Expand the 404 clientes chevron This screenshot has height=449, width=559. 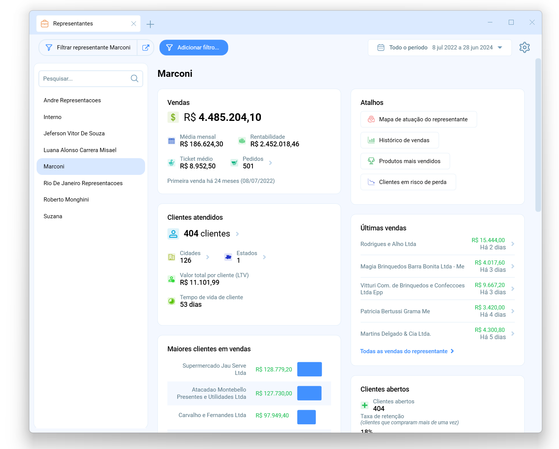tap(237, 234)
